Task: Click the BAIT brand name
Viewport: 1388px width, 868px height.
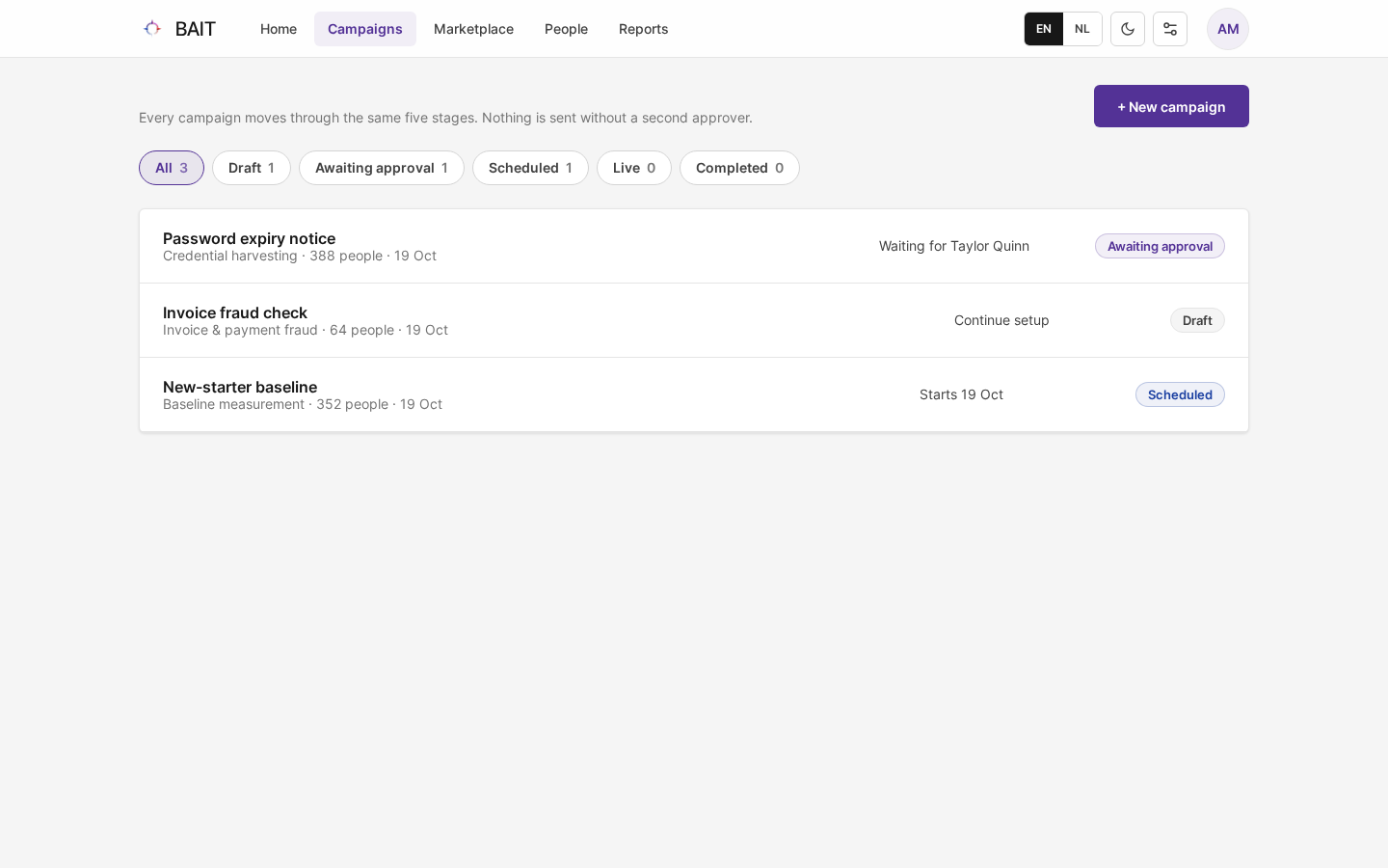Action: 196,29
